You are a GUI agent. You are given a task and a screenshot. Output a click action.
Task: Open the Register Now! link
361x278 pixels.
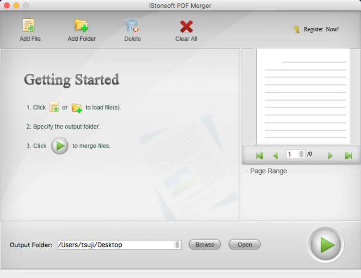(x=321, y=29)
